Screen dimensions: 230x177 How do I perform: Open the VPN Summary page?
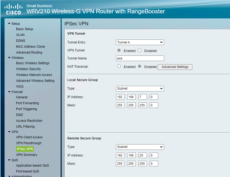26,155
